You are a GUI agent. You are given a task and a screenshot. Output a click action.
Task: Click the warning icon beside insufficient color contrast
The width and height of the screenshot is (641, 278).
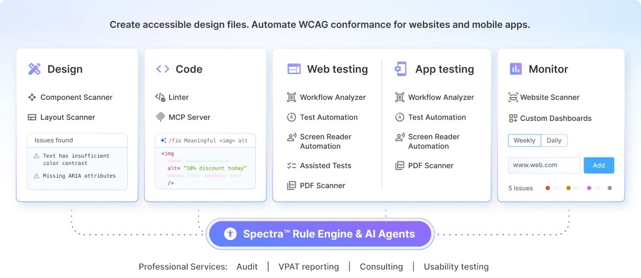pos(36,156)
